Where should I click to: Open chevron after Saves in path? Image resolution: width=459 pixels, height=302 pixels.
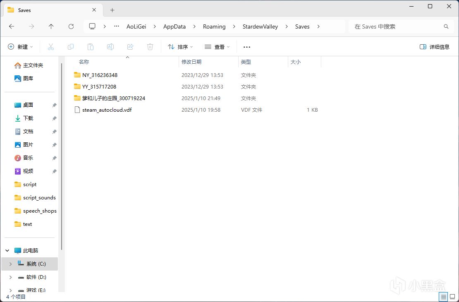(x=318, y=26)
